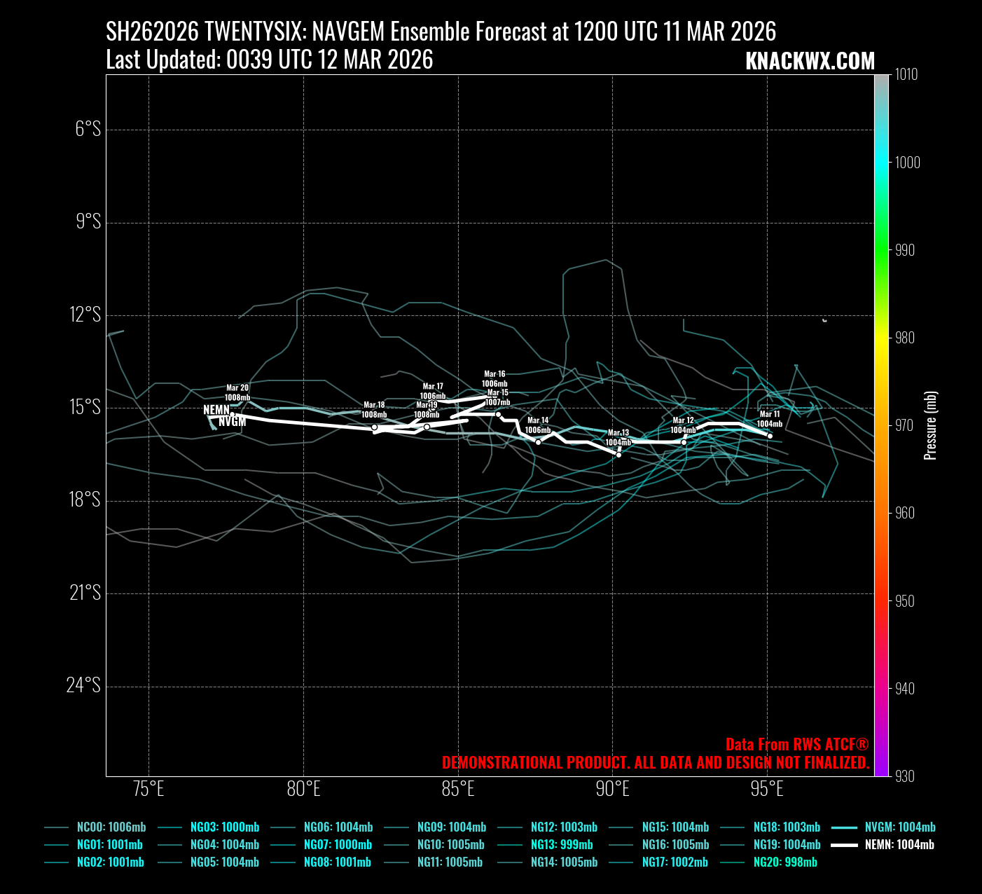Image resolution: width=982 pixels, height=894 pixels.
Task: Click the Mar 14 1006mb track marker
Action: [538, 442]
